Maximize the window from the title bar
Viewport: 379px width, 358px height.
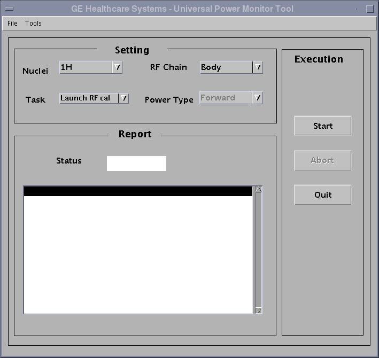[x=369, y=9]
